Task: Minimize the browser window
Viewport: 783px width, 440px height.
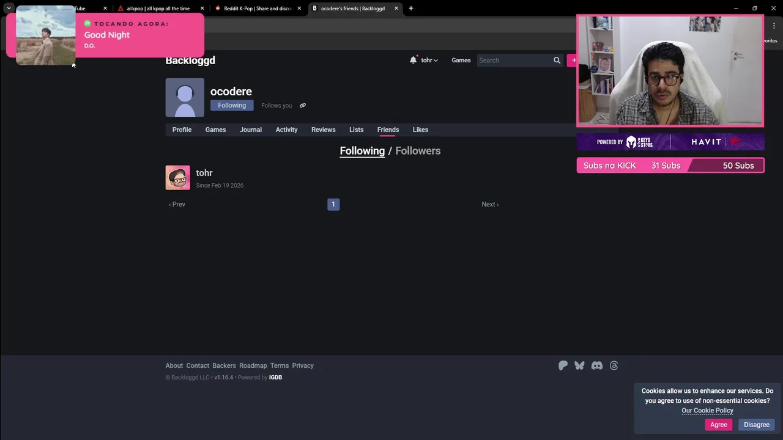Action: point(736,9)
